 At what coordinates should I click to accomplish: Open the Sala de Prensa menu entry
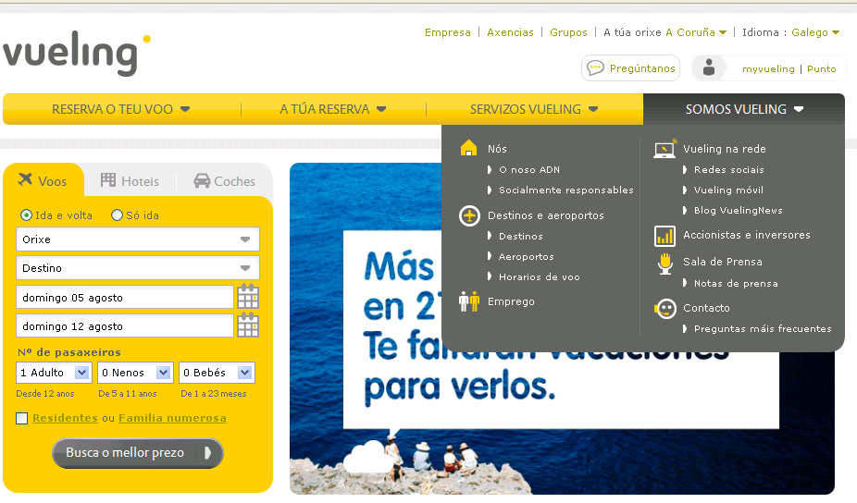[x=723, y=262]
